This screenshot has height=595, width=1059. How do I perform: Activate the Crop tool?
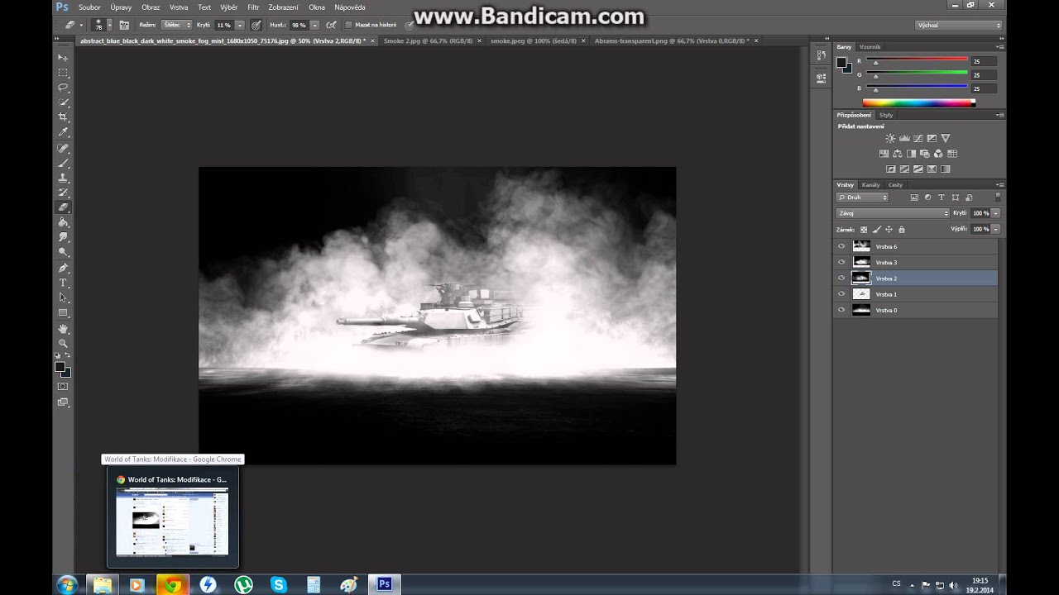pyautogui.click(x=63, y=117)
